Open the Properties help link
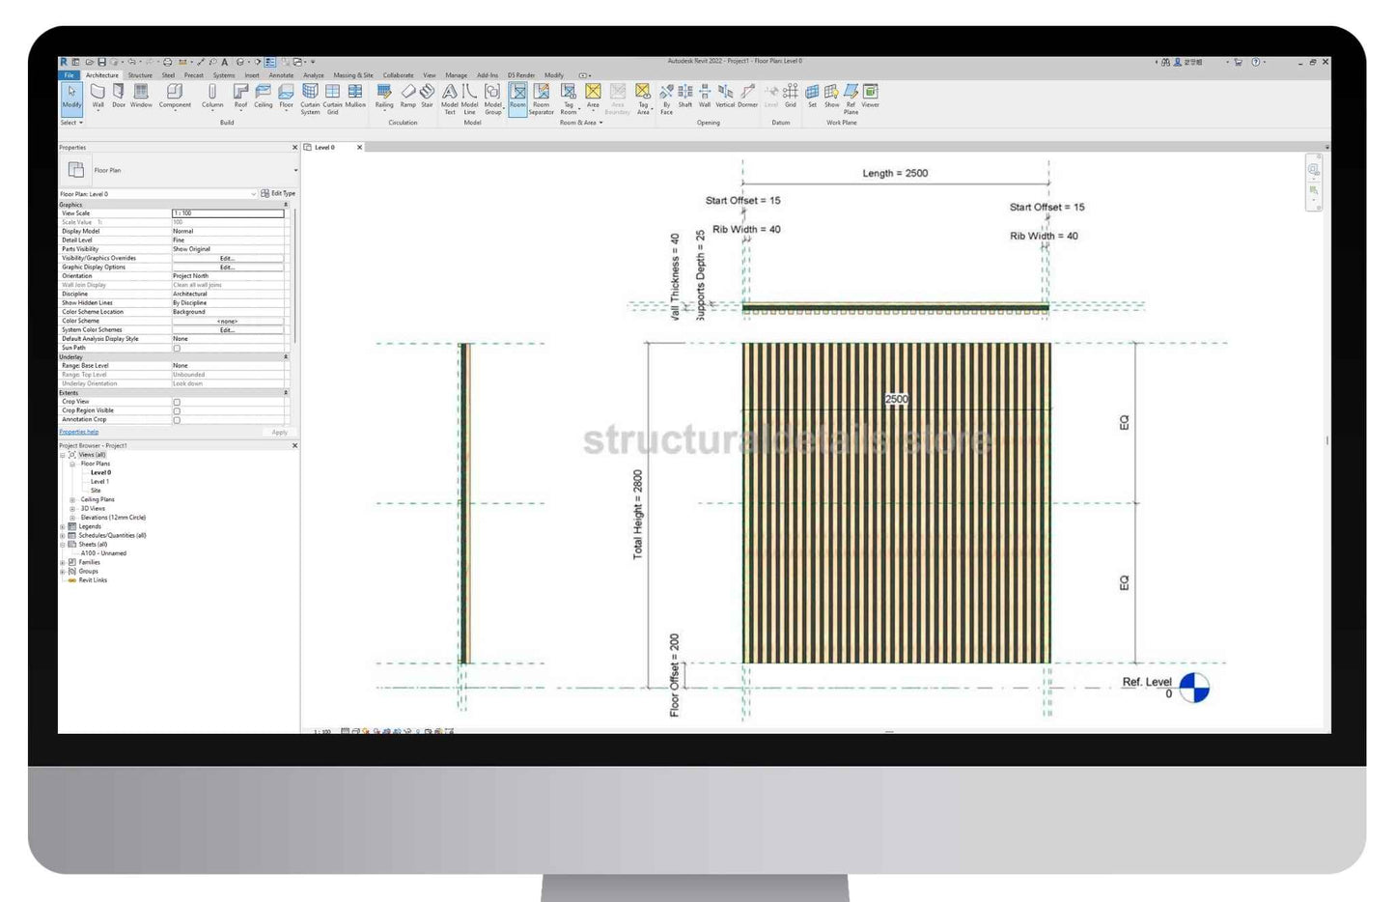The image size is (1395, 902). 79,432
